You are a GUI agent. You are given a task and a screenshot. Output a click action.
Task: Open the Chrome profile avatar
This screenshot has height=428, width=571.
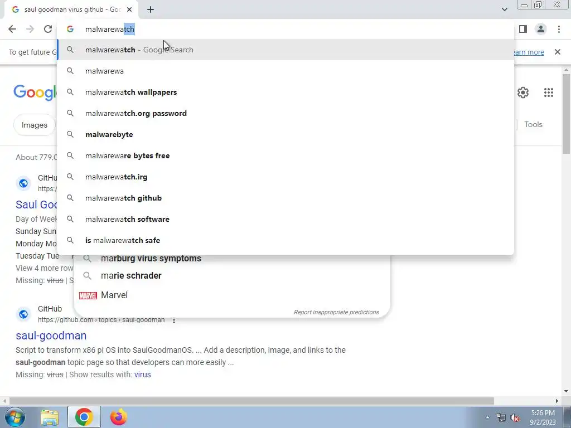(x=541, y=29)
